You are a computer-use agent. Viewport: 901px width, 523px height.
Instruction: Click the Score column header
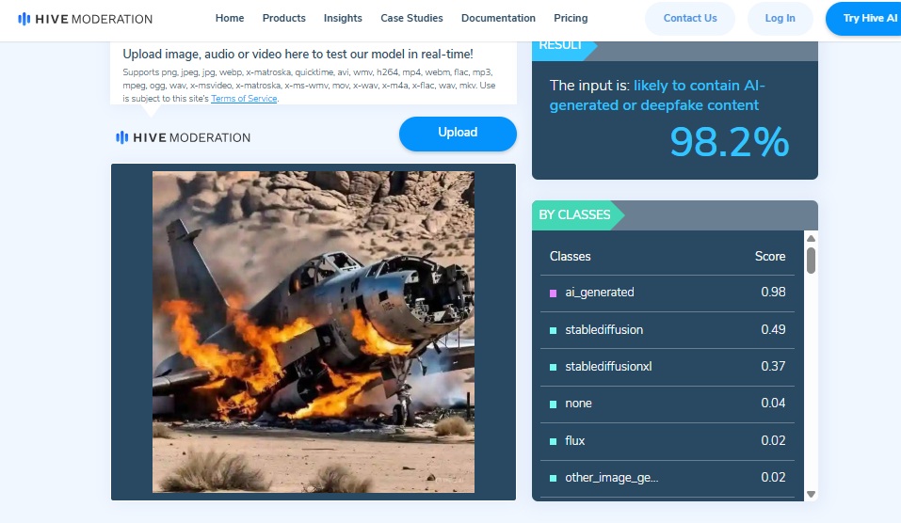(770, 256)
